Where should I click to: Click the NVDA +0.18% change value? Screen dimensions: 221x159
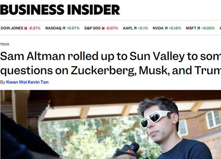click(x=175, y=28)
